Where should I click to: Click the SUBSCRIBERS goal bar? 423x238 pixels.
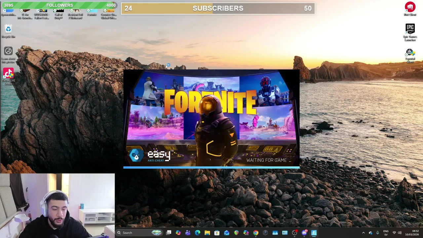pyautogui.click(x=218, y=9)
